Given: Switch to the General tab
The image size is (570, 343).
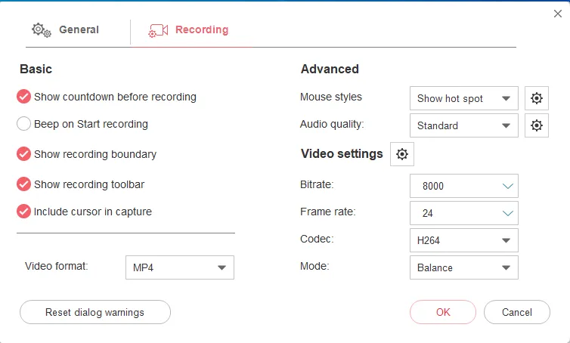Looking at the screenshot, I should [66, 30].
